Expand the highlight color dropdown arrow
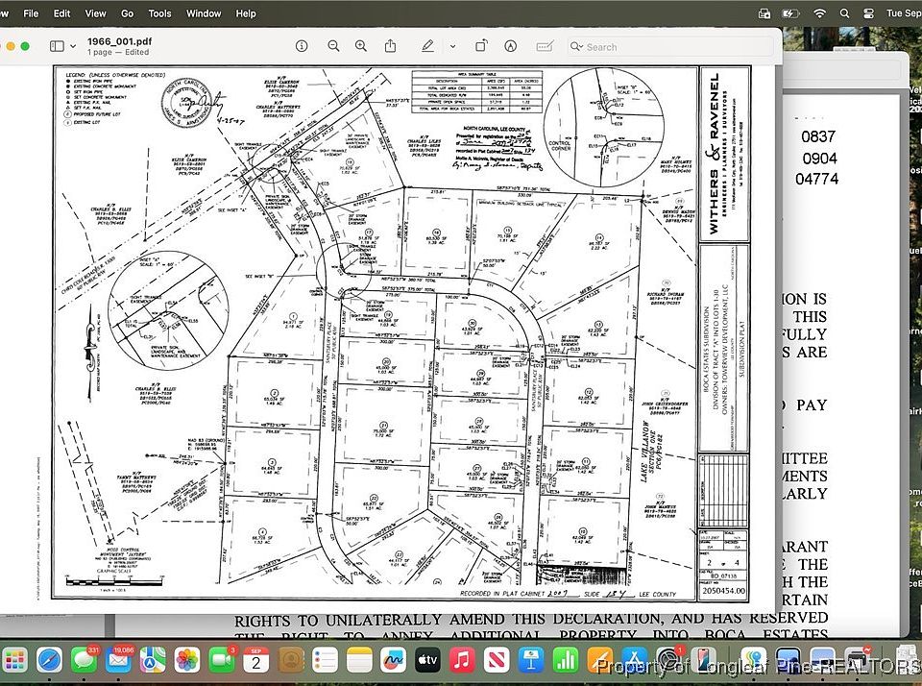Viewport: 922px width, 686px height. (x=452, y=46)
